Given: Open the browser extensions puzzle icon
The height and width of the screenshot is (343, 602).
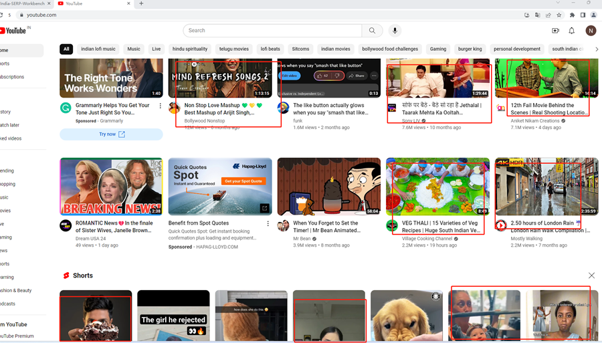Looking at the screenshot, I should (x=572, y=15).
